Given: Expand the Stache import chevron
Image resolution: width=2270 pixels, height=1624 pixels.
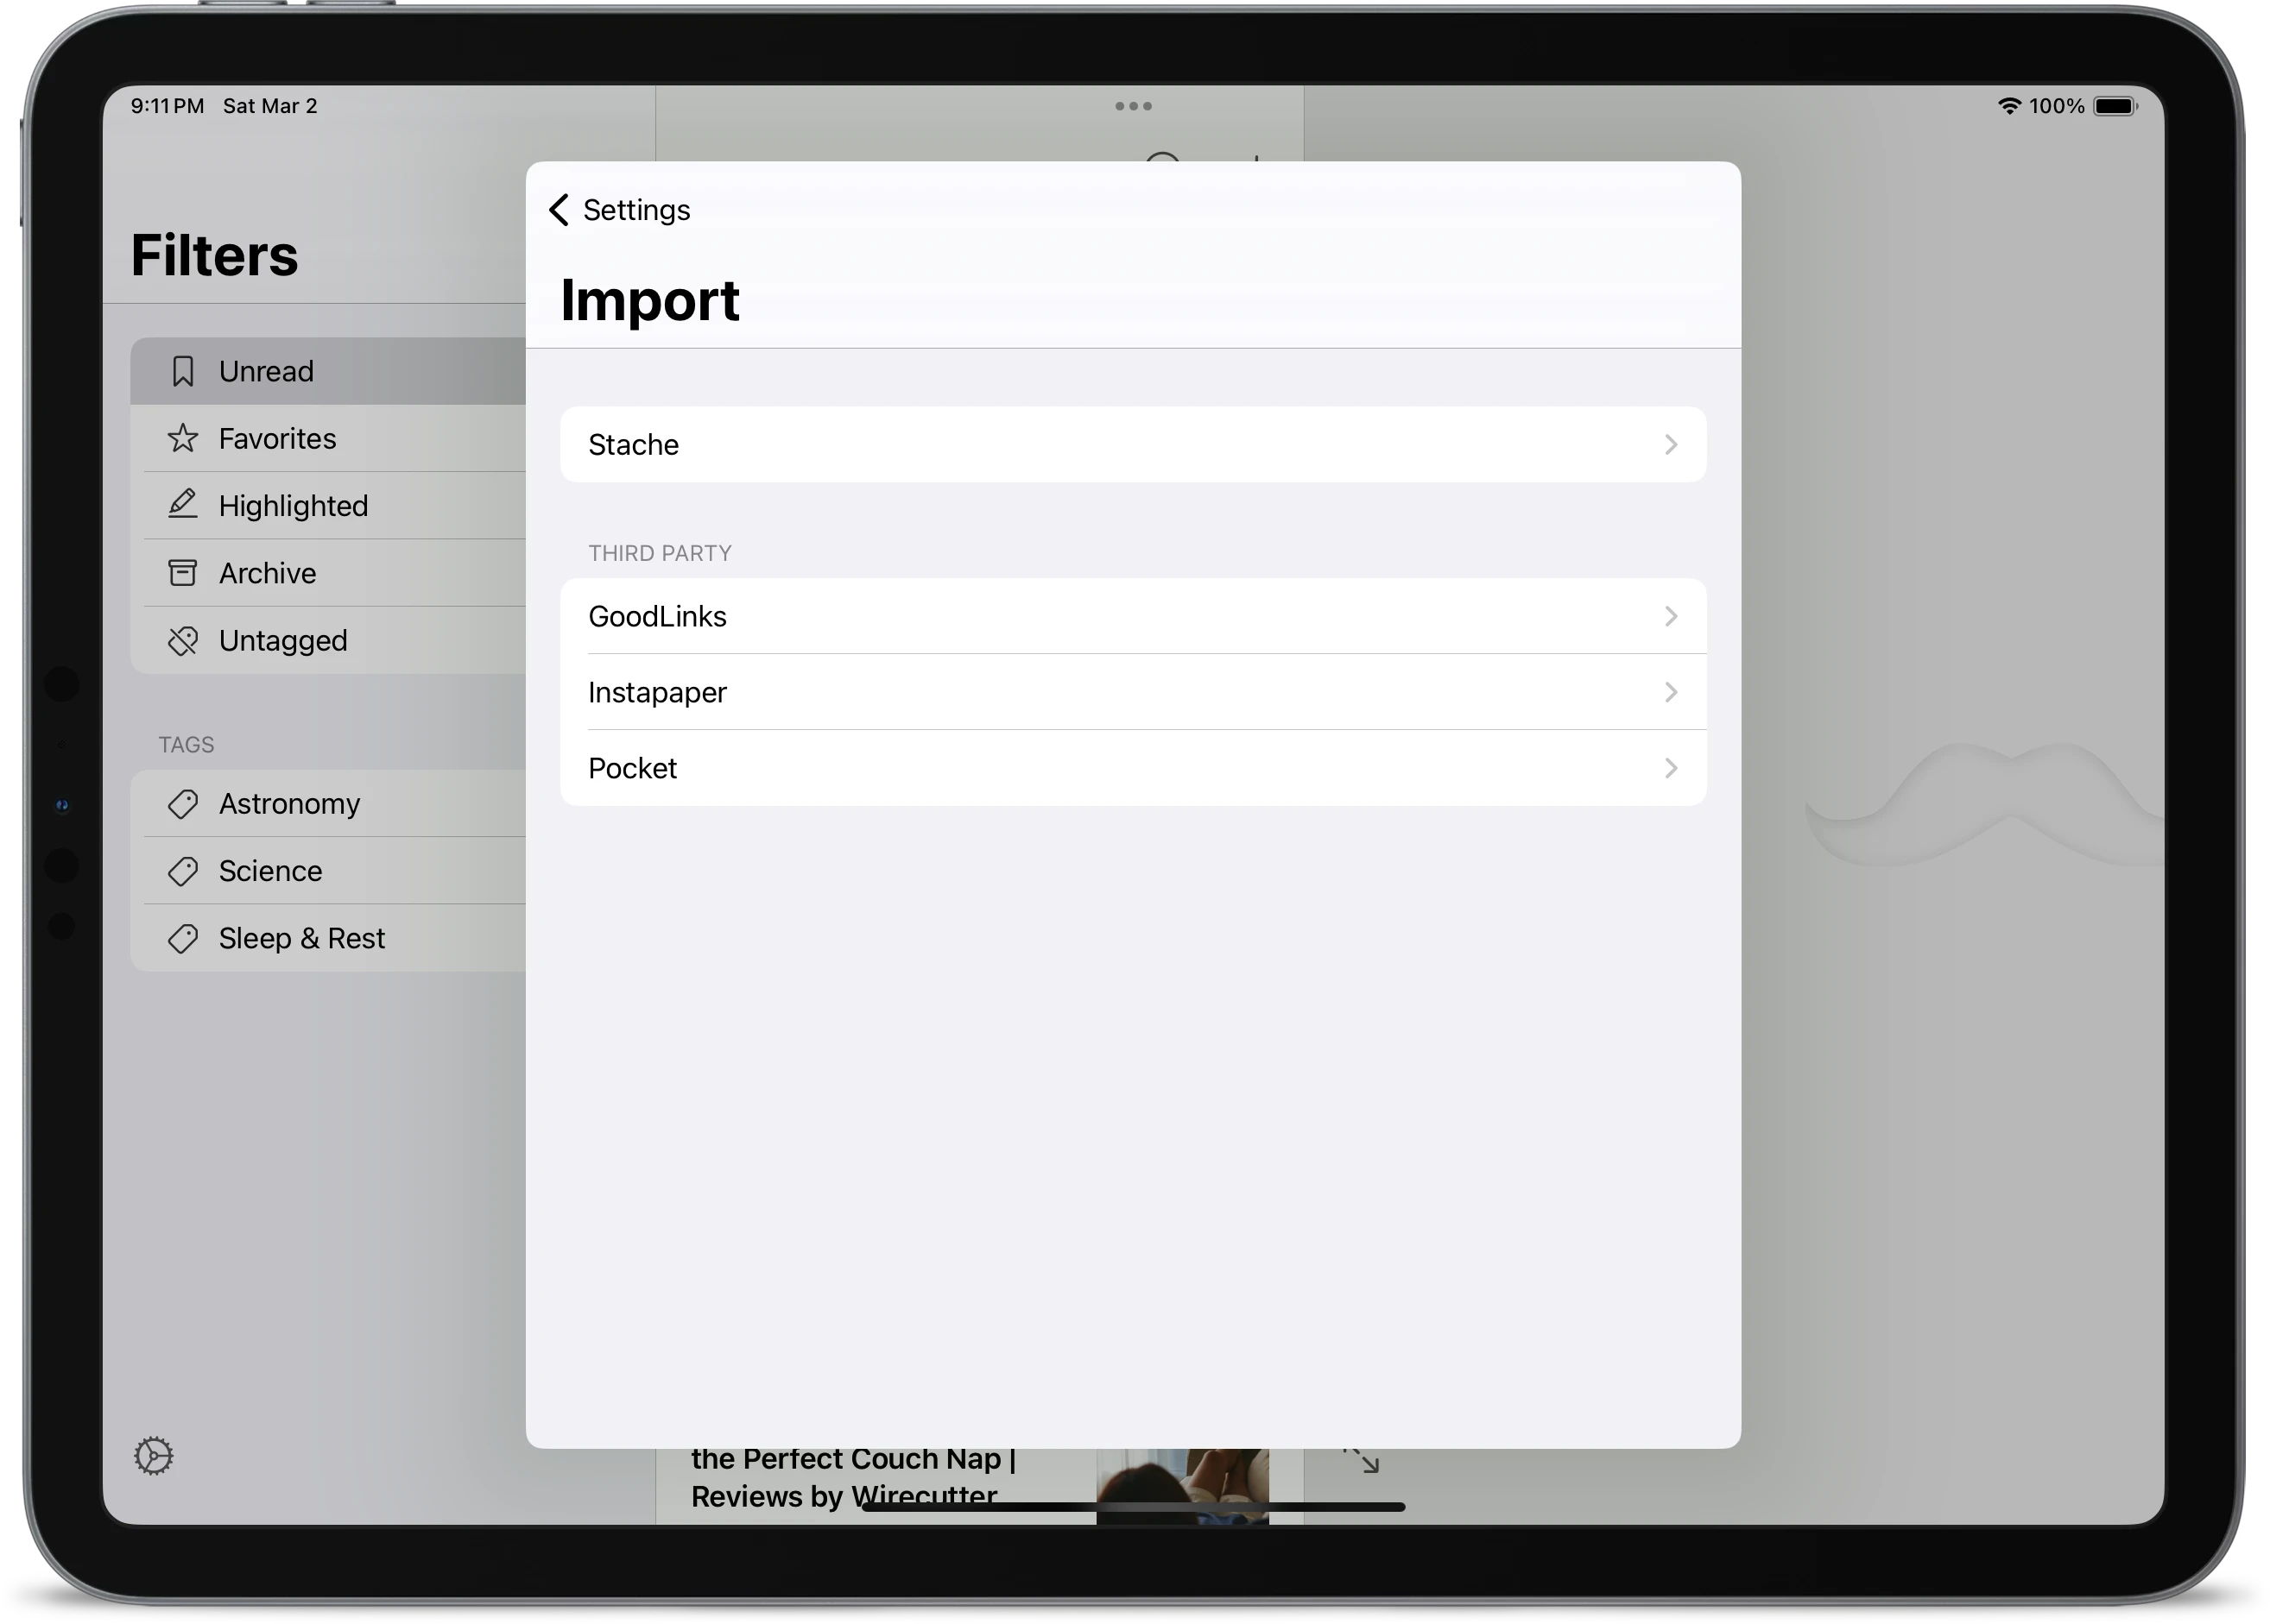Looking at the screenshot, I should [1672, 444].
